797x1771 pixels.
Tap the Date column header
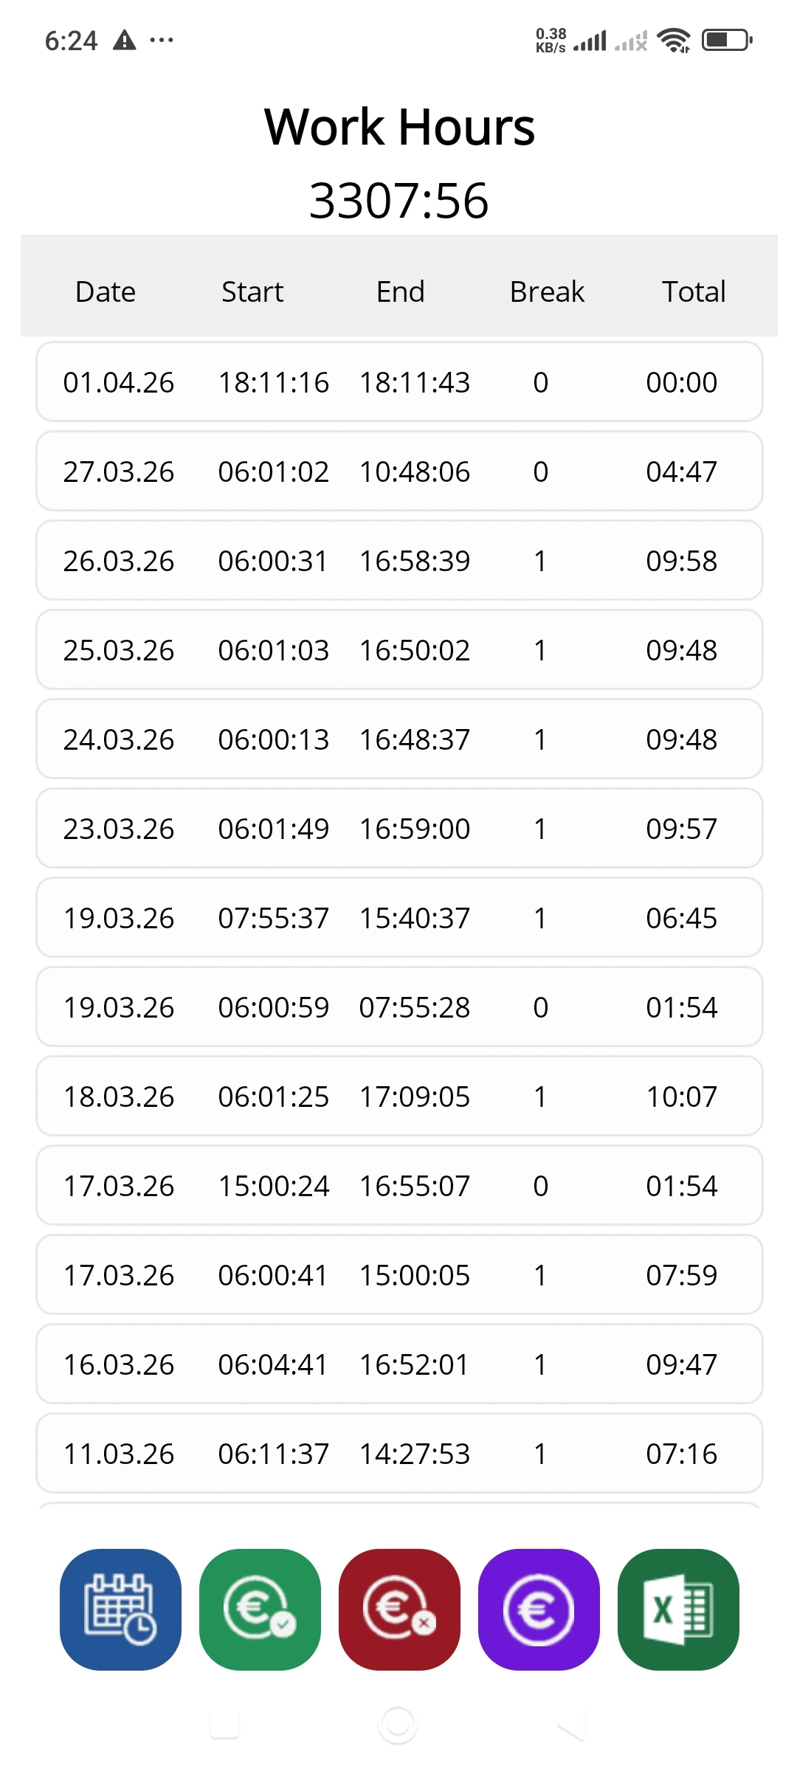pos(106,291)
